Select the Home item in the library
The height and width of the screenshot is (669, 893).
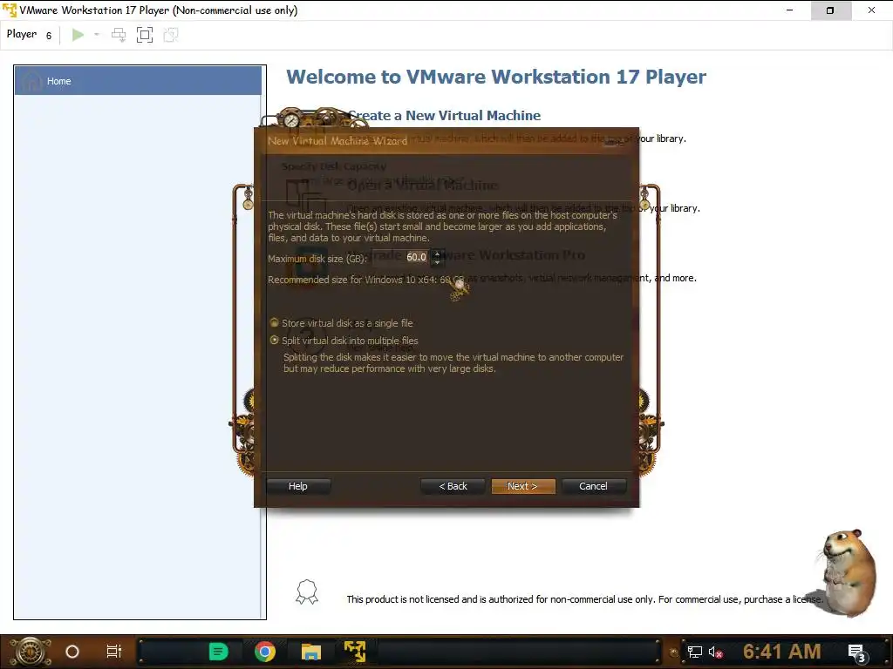click(138, 81)
